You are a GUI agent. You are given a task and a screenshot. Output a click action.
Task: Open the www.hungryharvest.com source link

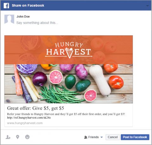coord(25,123)
